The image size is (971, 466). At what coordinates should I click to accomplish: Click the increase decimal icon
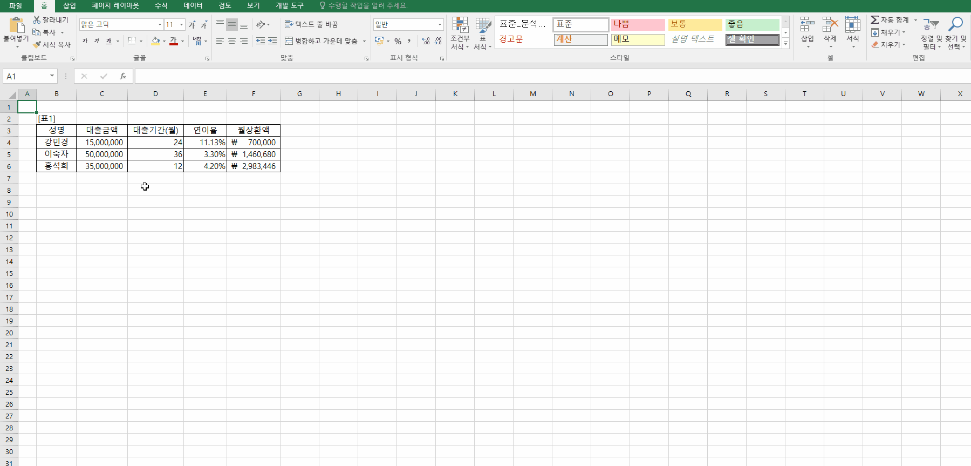426,41
